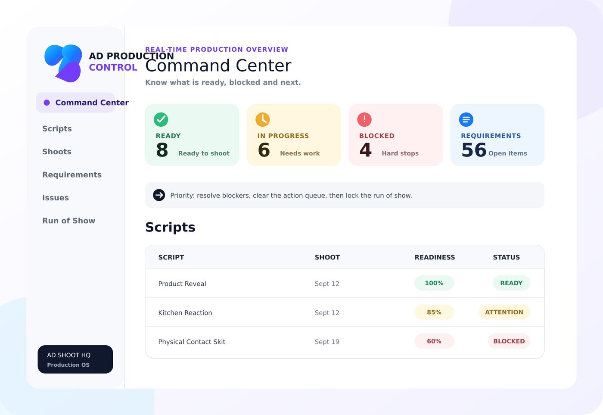The width and height of the screenshot is (603, 415).
Task: Click the AD SHOOT HQ Production OS button
Action: 75,359
